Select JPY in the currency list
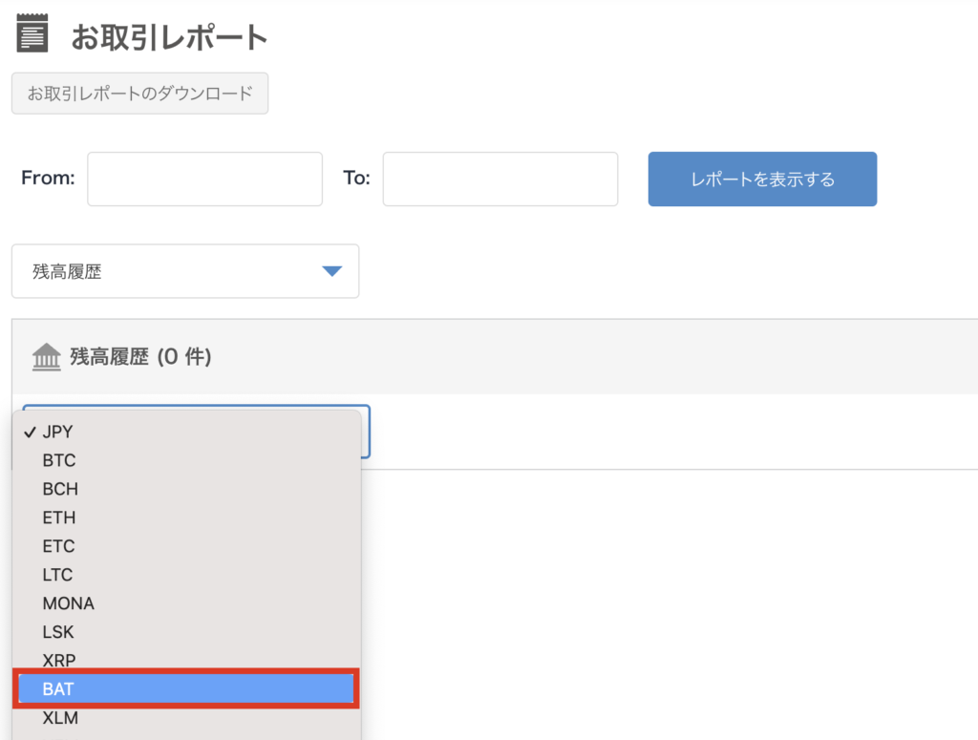Viewport: 978px width, 740px height. (x=186, y=432)
